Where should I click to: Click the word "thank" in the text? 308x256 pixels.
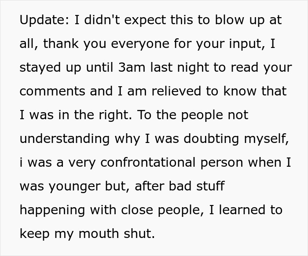pyautogui.click(x=59, y=44)
